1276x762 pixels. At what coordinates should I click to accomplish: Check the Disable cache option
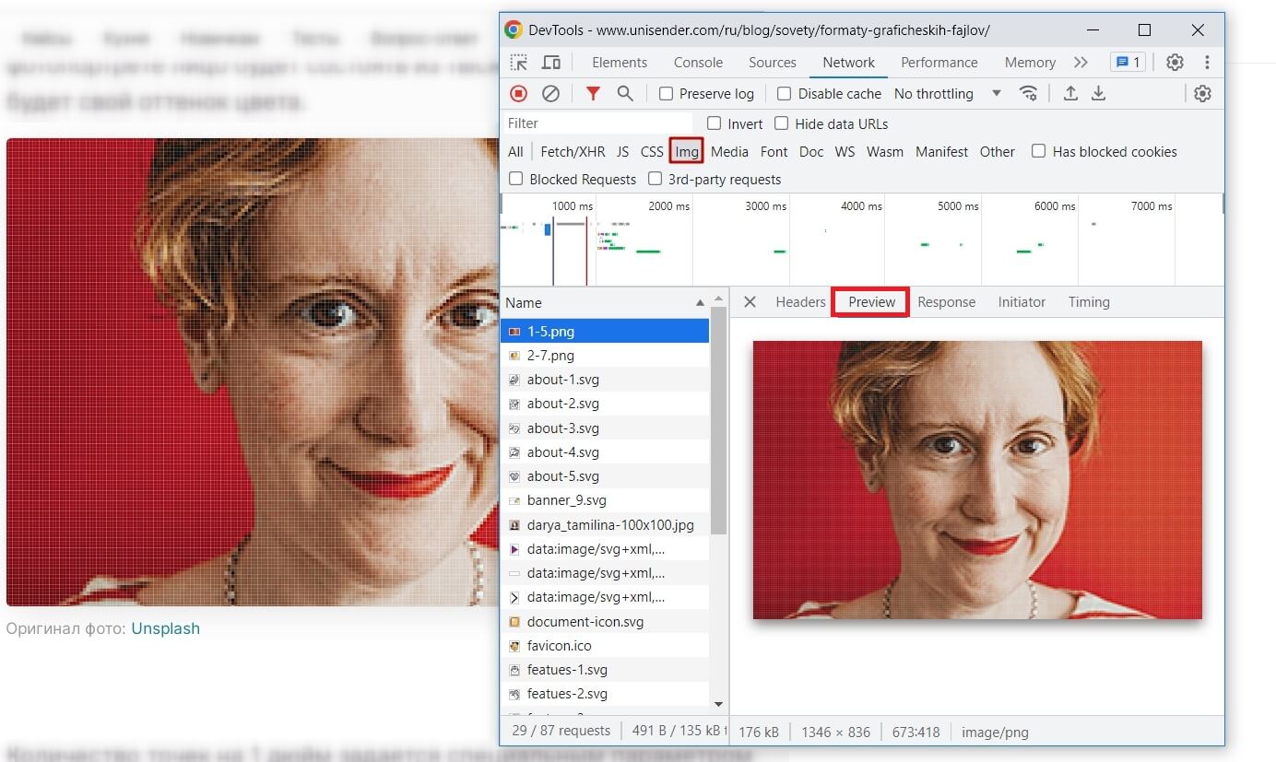tap(785, 94)
